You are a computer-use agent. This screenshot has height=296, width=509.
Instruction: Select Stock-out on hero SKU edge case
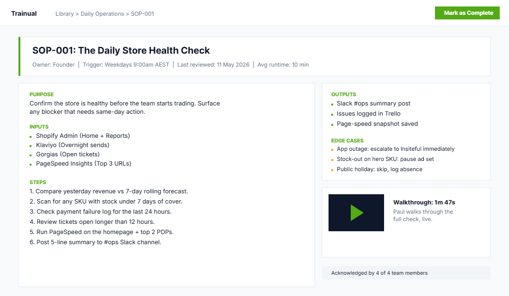385,159
